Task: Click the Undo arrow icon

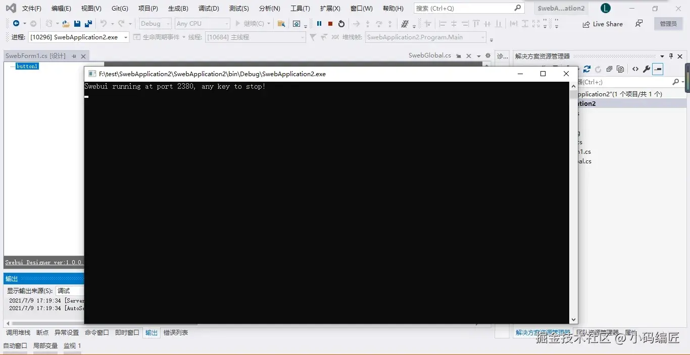Action: point(104,24)
